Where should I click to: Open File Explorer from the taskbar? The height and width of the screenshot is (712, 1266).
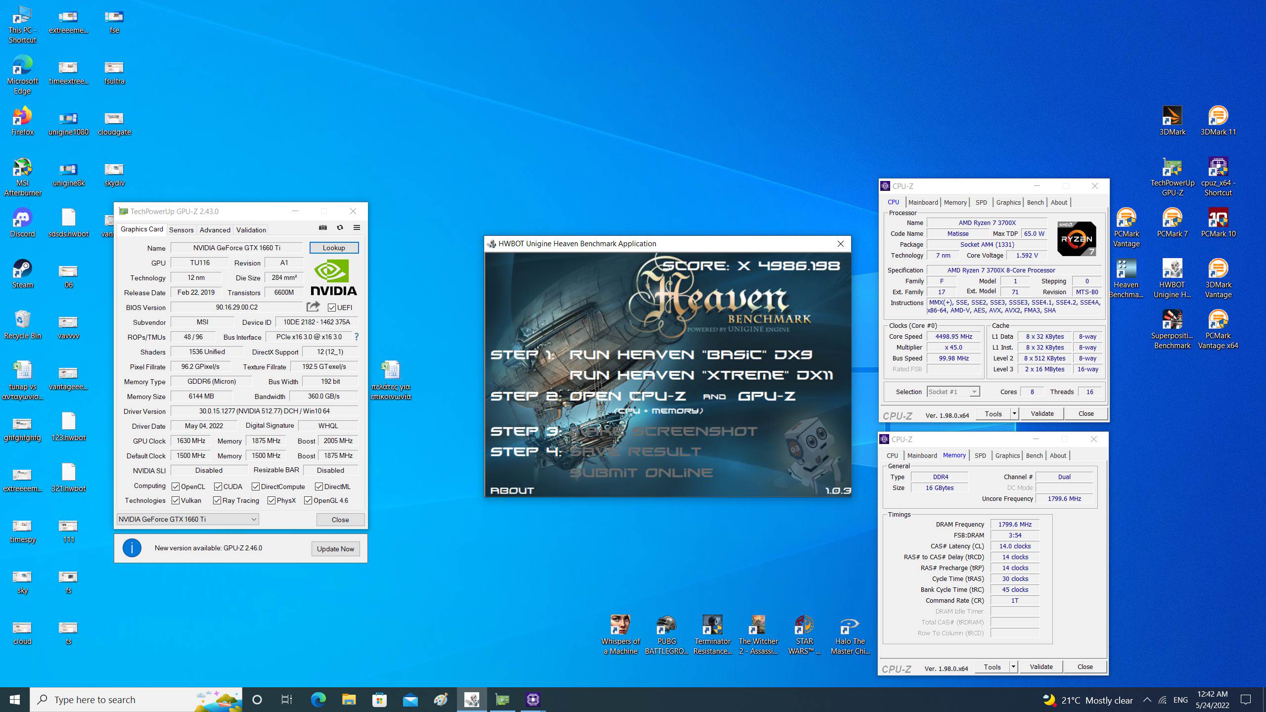point(349,700)
